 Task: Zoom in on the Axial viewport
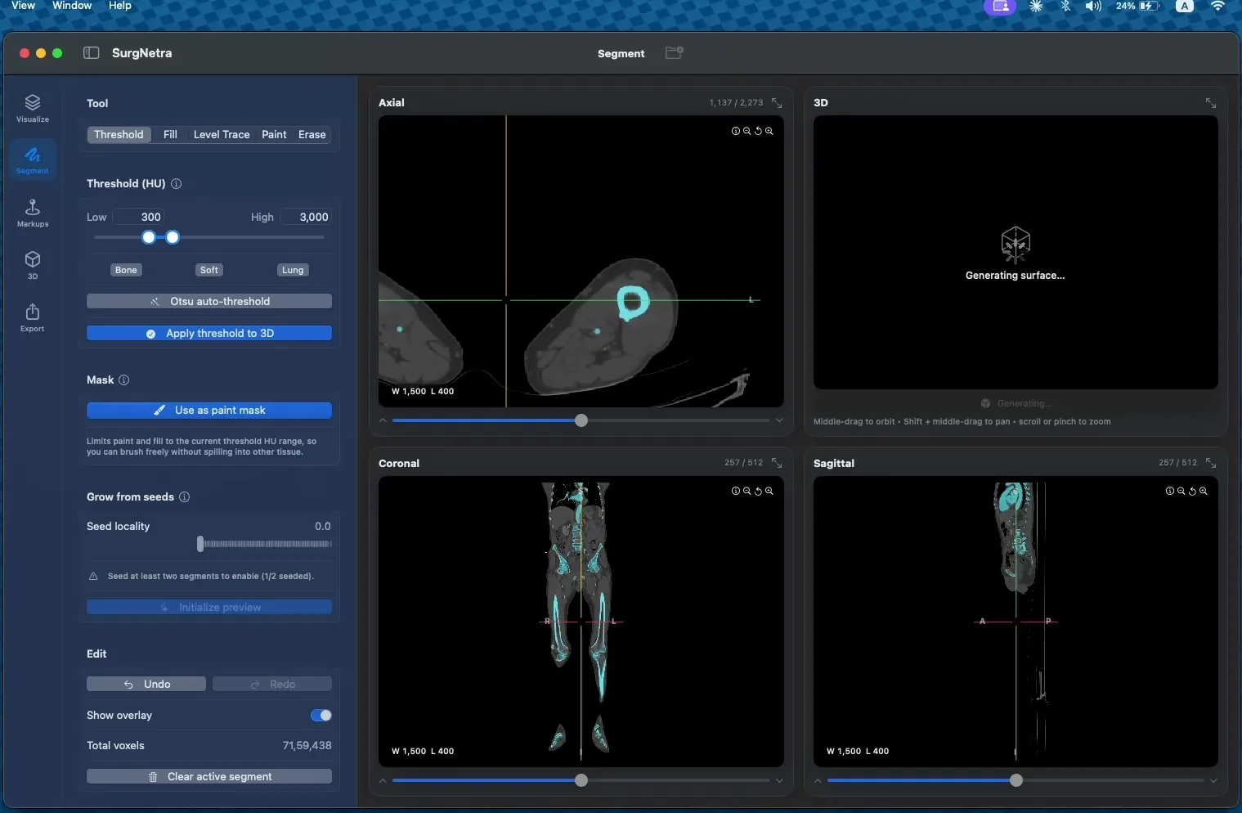tap(769, 131)
